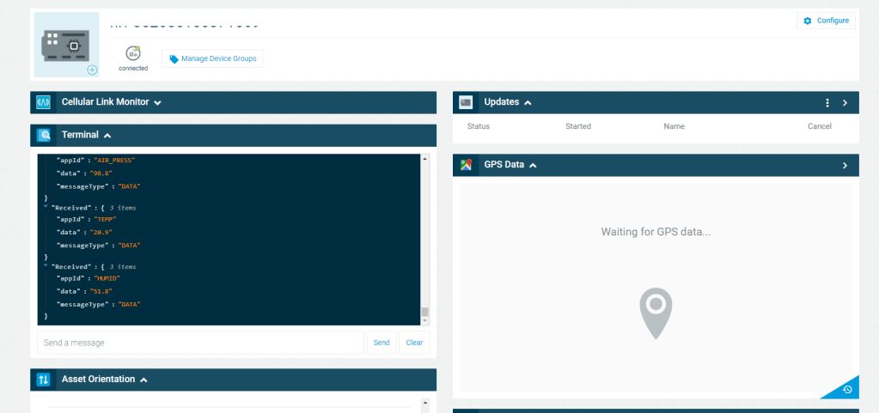The width and height of the screenshot is (879, 413).
Task: Collapse the GPS Data panel
Action: 533,165
